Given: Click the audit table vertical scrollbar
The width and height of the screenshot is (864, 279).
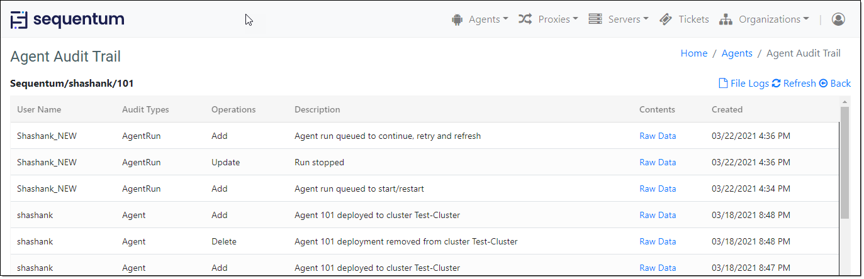Looking at the screenshot, I should [844, 163].
